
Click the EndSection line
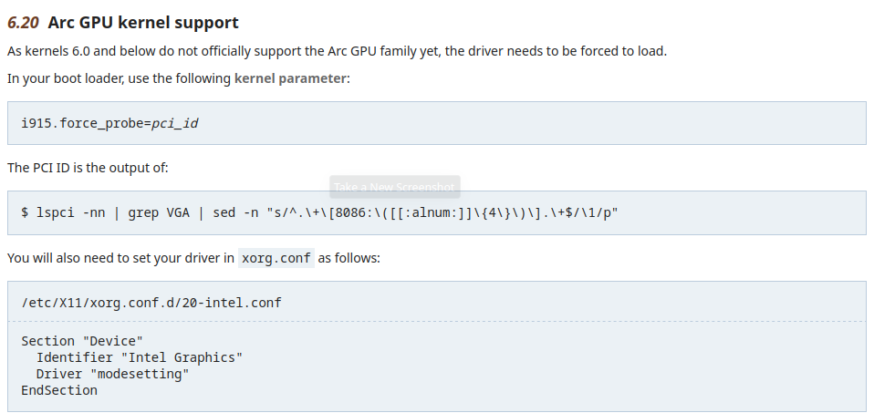click(59, 390)
